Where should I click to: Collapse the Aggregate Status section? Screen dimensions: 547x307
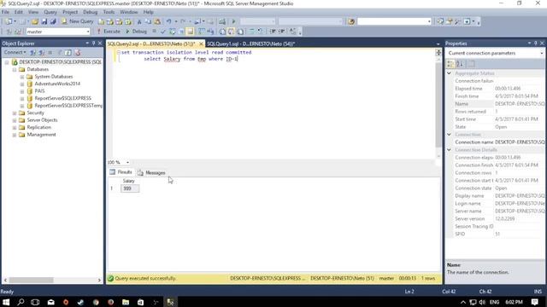[x=450, y=73]
